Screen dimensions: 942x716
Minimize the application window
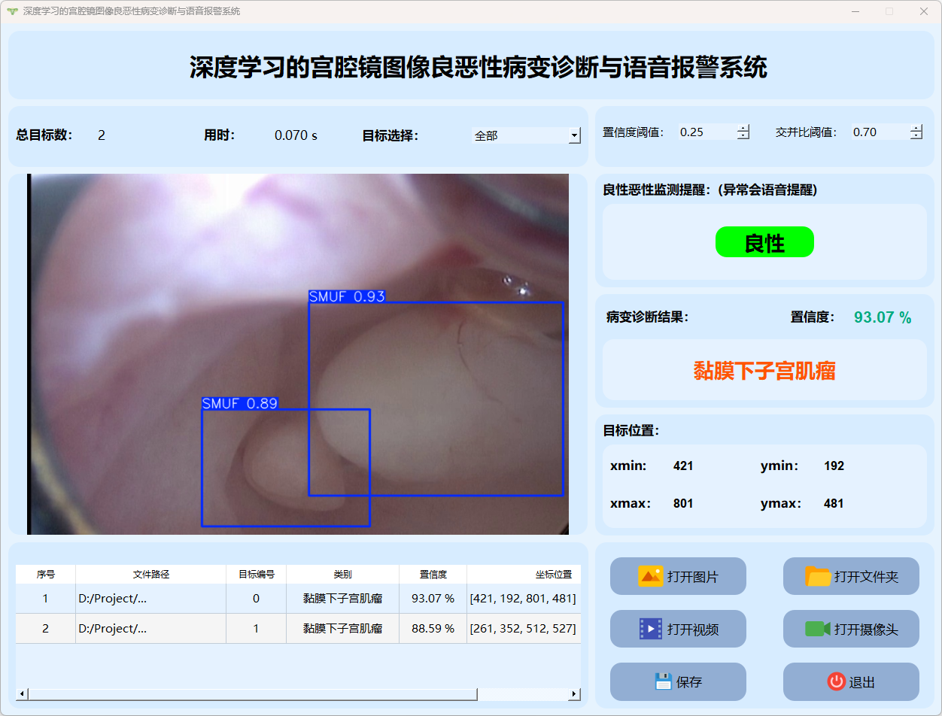tap(855, 11)
